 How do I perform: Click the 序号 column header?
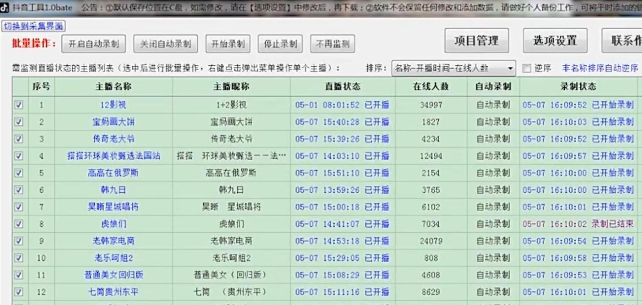(x=41, y=86)
